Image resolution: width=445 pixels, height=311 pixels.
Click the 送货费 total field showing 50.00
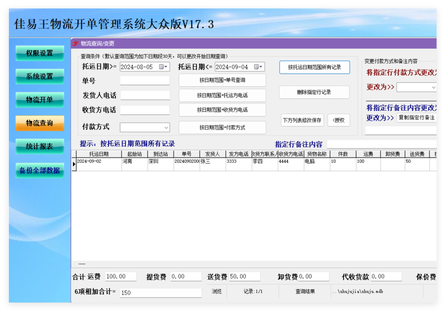pyautogui.click(x=245, y=276)
